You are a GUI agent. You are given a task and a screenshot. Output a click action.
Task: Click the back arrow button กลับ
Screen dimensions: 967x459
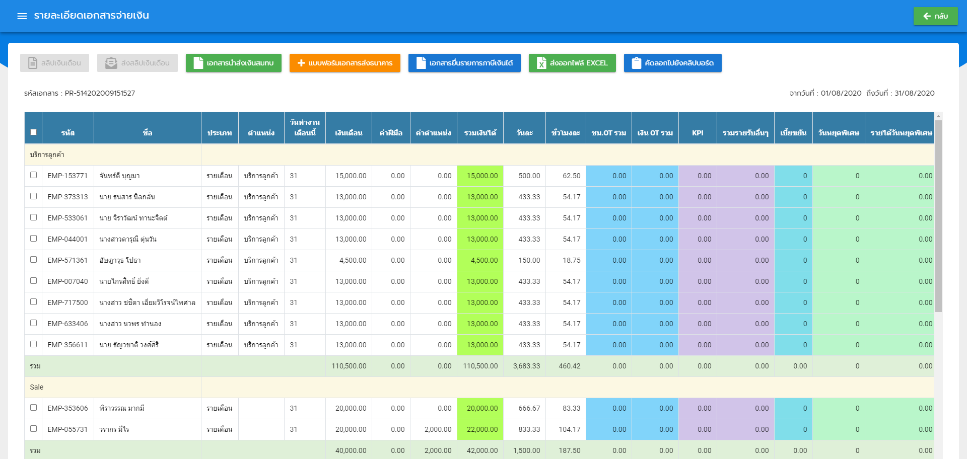tap(935, 16)
